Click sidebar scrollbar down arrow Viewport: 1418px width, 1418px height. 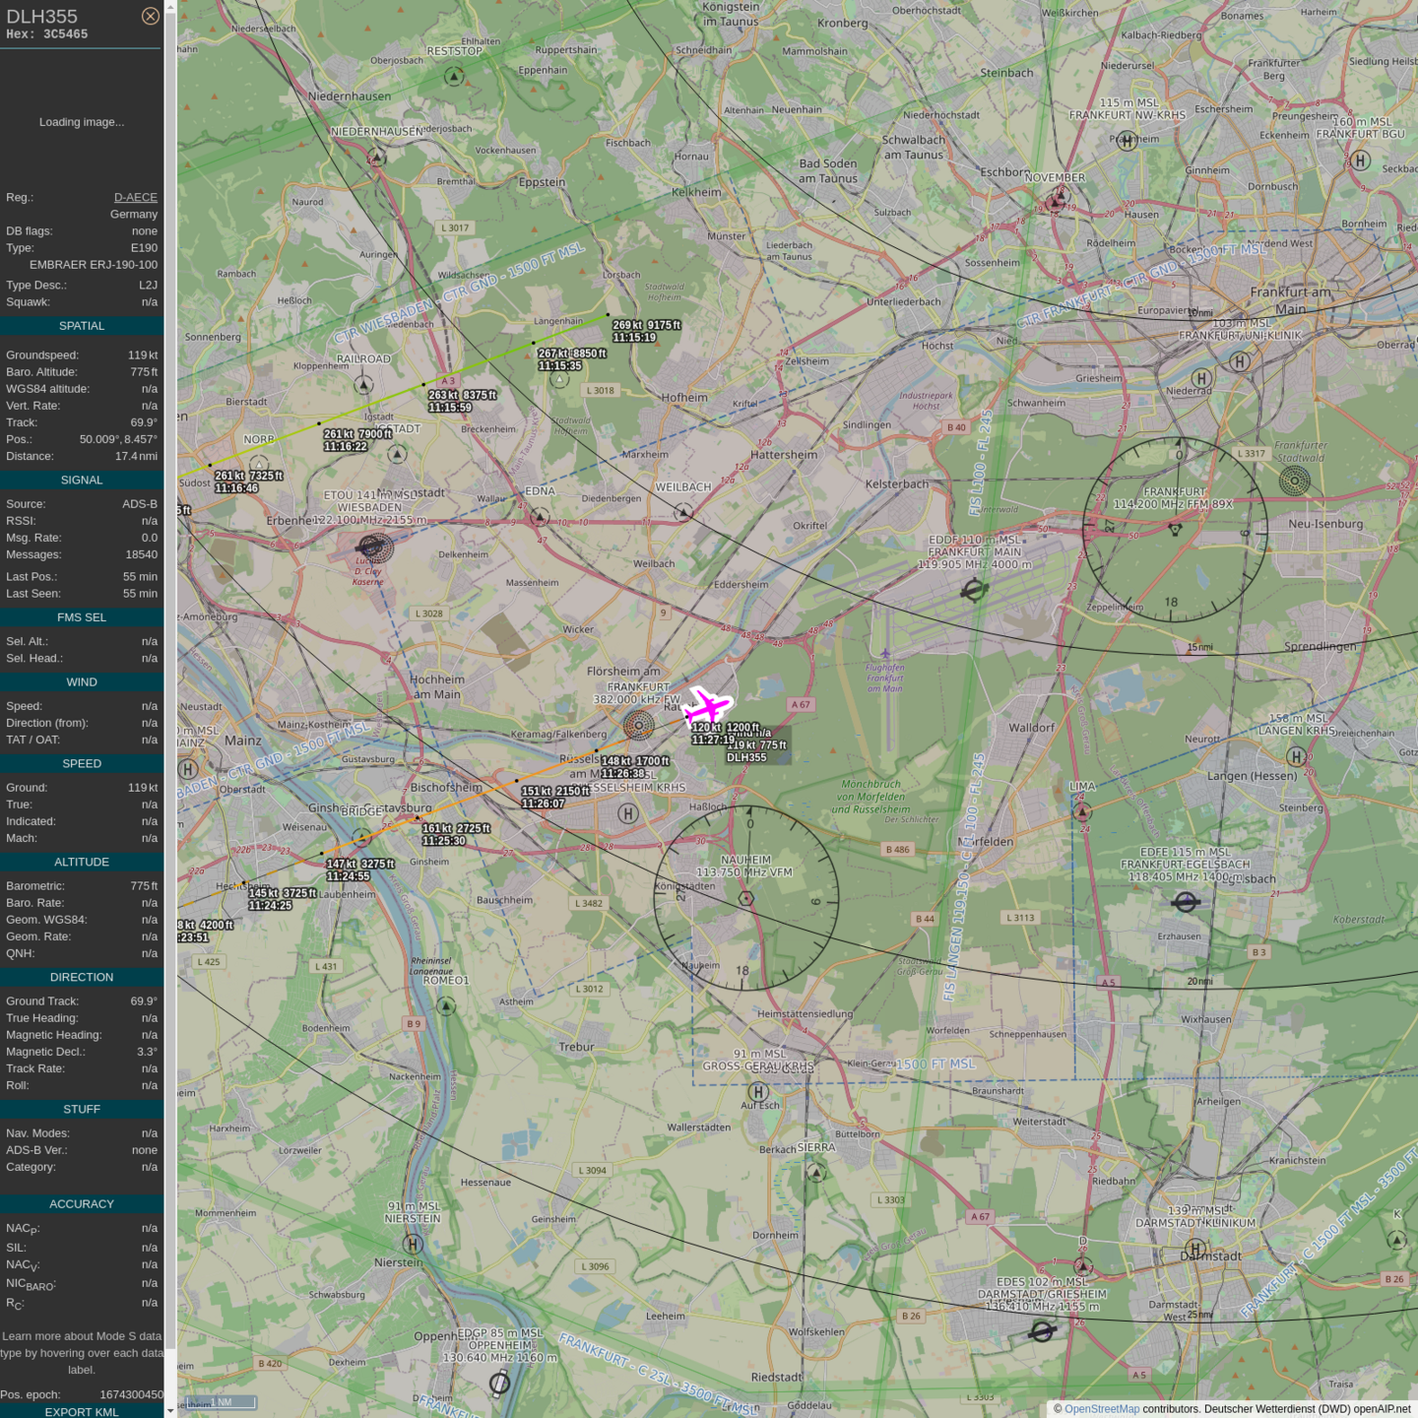pos(170,1410)
